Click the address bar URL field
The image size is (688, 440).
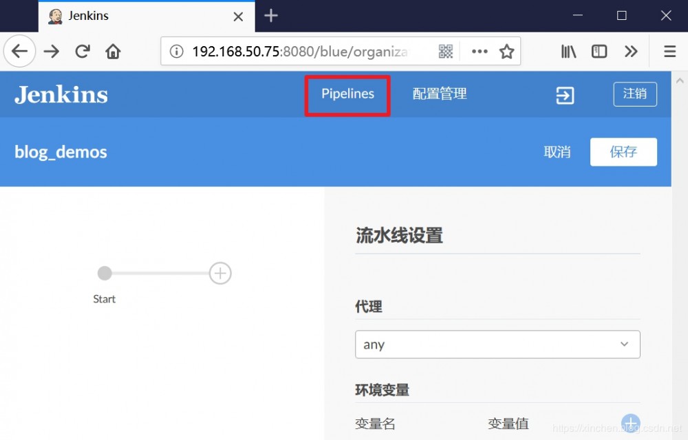pyautogui.click(x=296, y=51)
